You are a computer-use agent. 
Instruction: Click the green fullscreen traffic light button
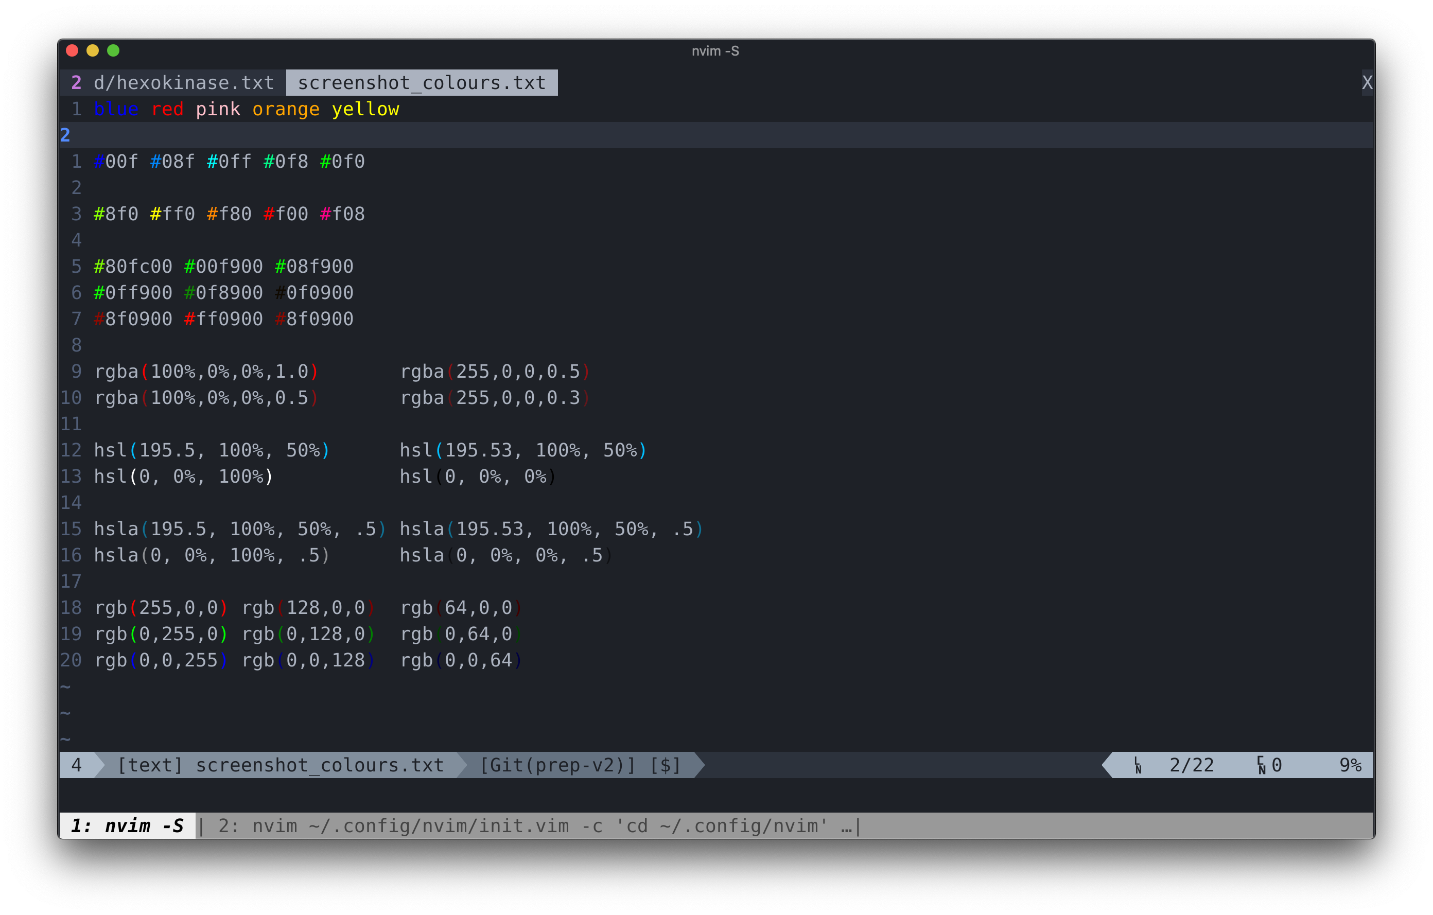[113, 50]
